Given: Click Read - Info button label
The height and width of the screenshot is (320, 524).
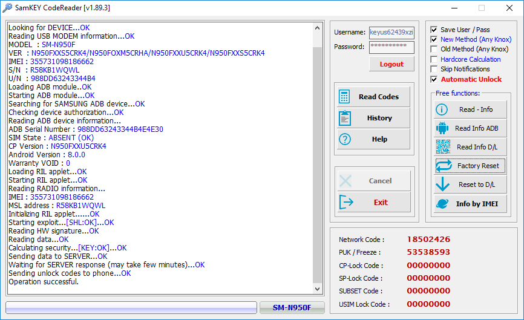Looking at the screenshot, I should click(476, 109).
